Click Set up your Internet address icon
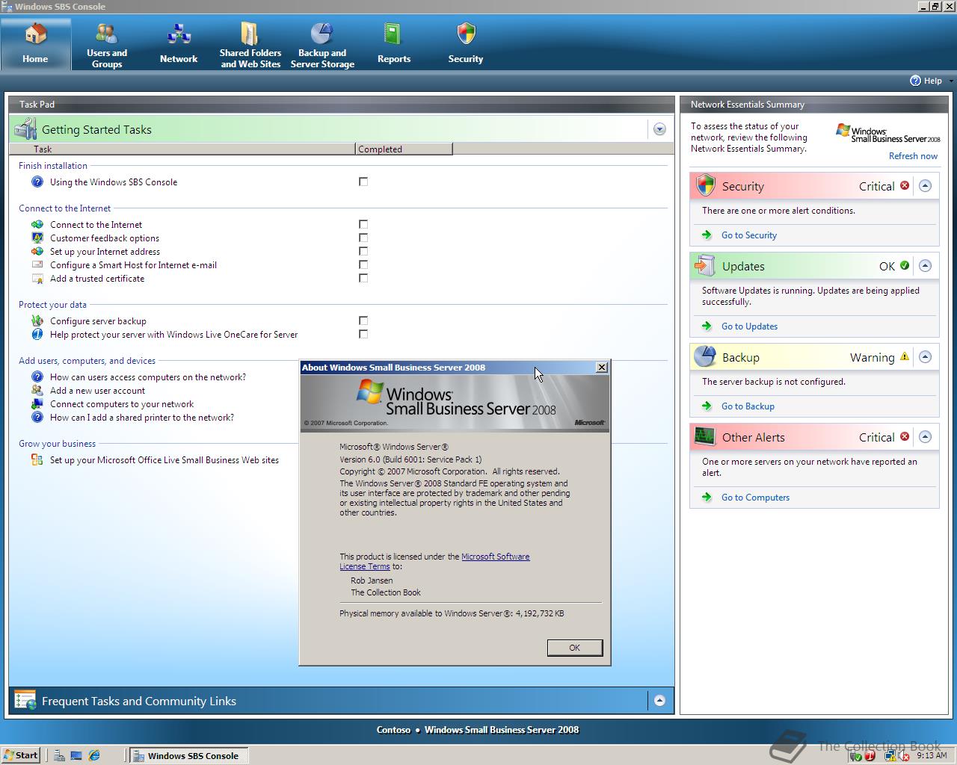This screenshot has height=765, width=957. coord(37,251)
